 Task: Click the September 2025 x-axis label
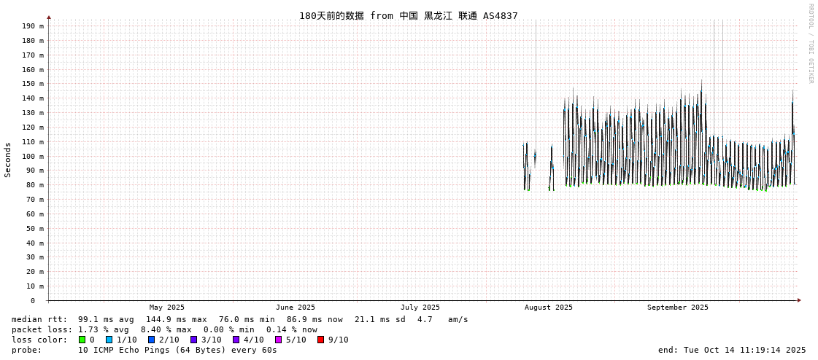pos(677,308)
